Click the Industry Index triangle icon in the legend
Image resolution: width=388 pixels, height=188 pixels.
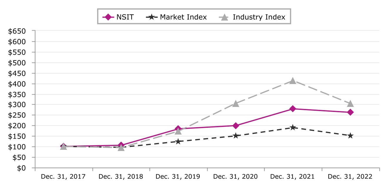pos(224,17)
